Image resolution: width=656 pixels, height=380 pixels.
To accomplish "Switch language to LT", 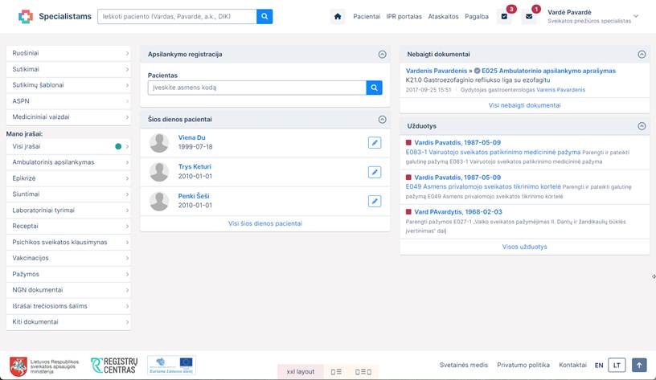I will [617, 365].
